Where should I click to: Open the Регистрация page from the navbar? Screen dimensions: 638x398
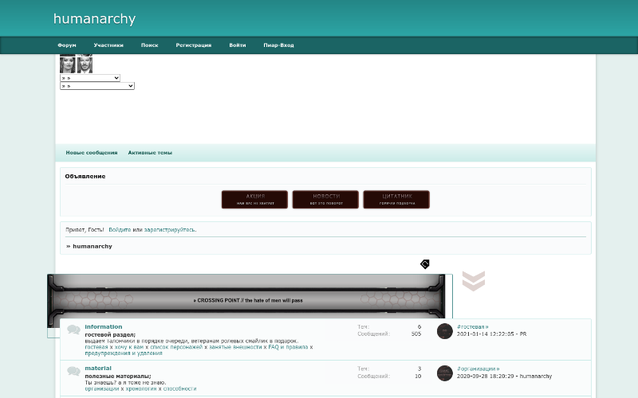pyautogui.click(x=194, y=45)
